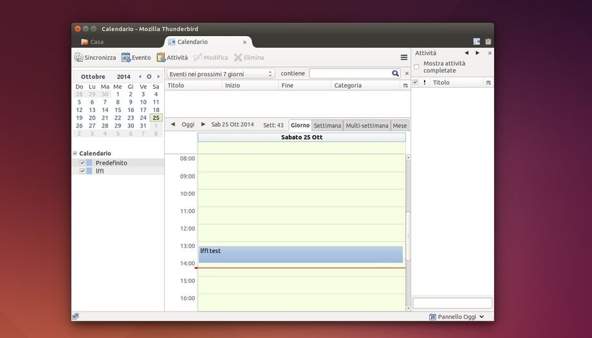Click the Oggi button
Image resolution: width=592 pixels, height=338 pixels.
click(x=188, y=124)
